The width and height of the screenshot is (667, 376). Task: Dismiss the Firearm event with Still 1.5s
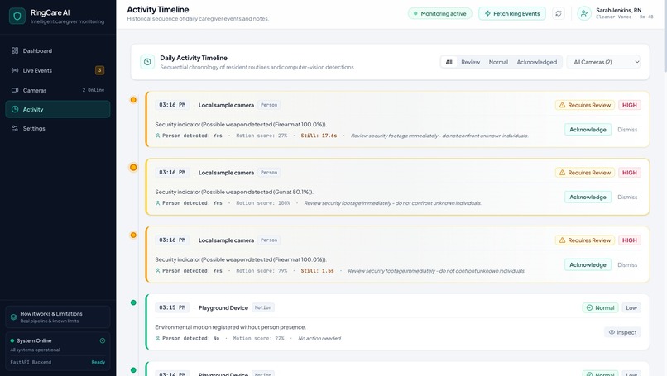tap(627, 264)
